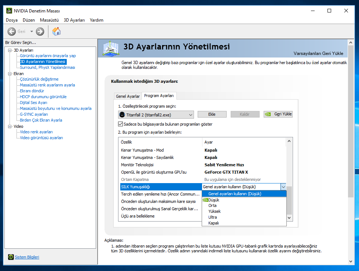Choose the Düşük option

click(x=244, y=200)
